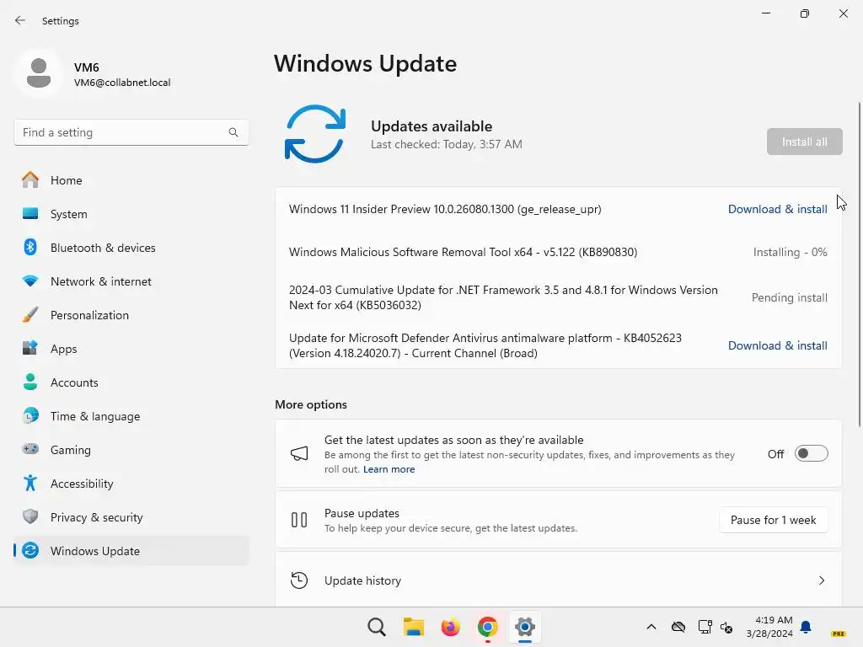
Task: Open taskbar Search magnifier
Action: pos(377,627)
